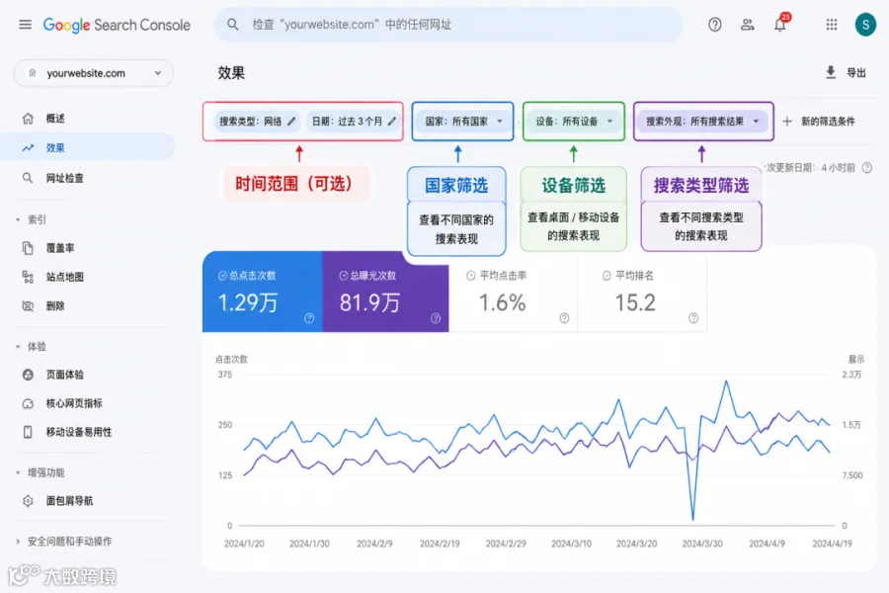Open the help question mark icon

(x=715, y=25)
